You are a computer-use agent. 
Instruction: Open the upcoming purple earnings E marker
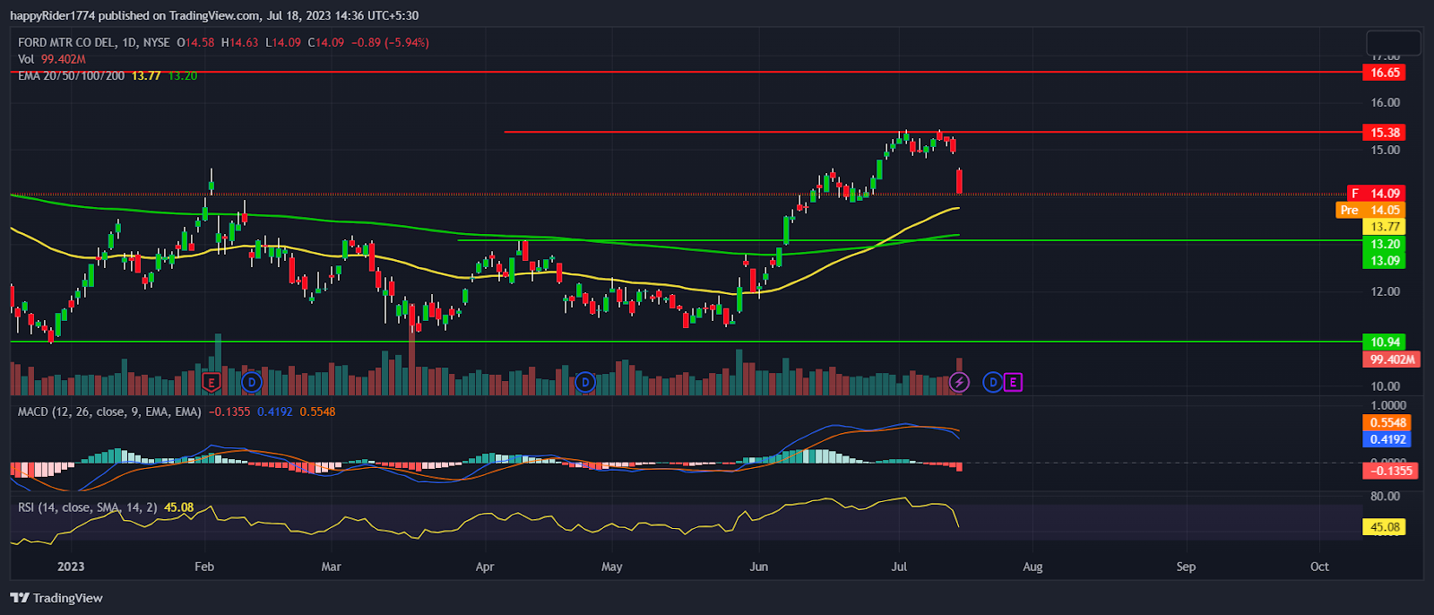click(x=1013, y=383)
